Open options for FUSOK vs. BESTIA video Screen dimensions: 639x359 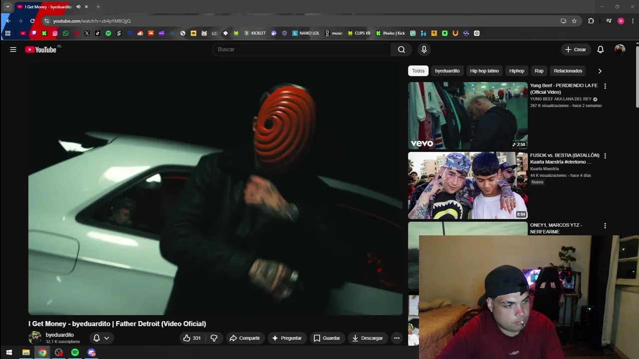click(605, 156)
